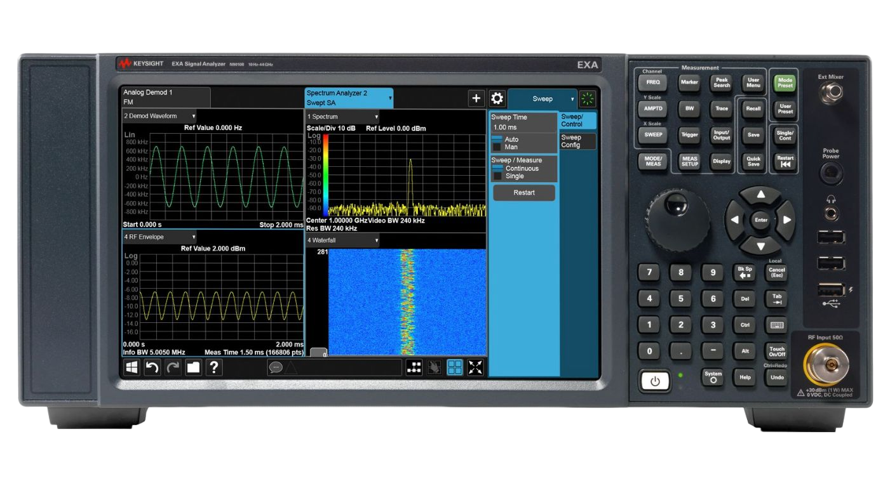The height and width of the screenshot is (479, 890).
Task: Click the full screen expand arrows icon
Action: (476, 367)
